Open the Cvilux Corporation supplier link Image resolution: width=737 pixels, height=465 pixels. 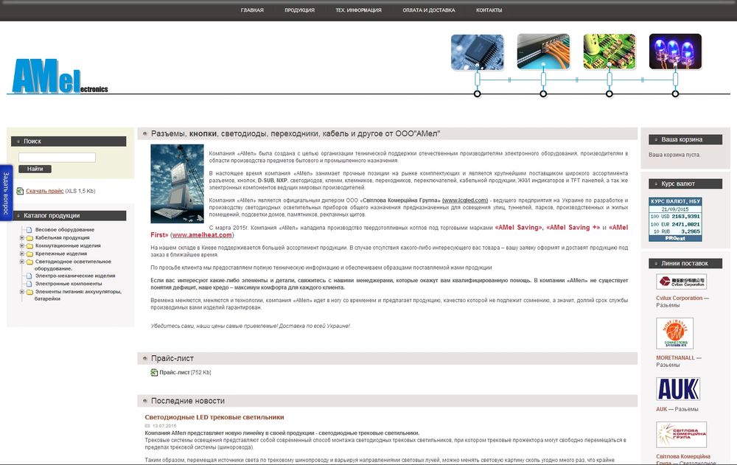click(x=680, y=298)
